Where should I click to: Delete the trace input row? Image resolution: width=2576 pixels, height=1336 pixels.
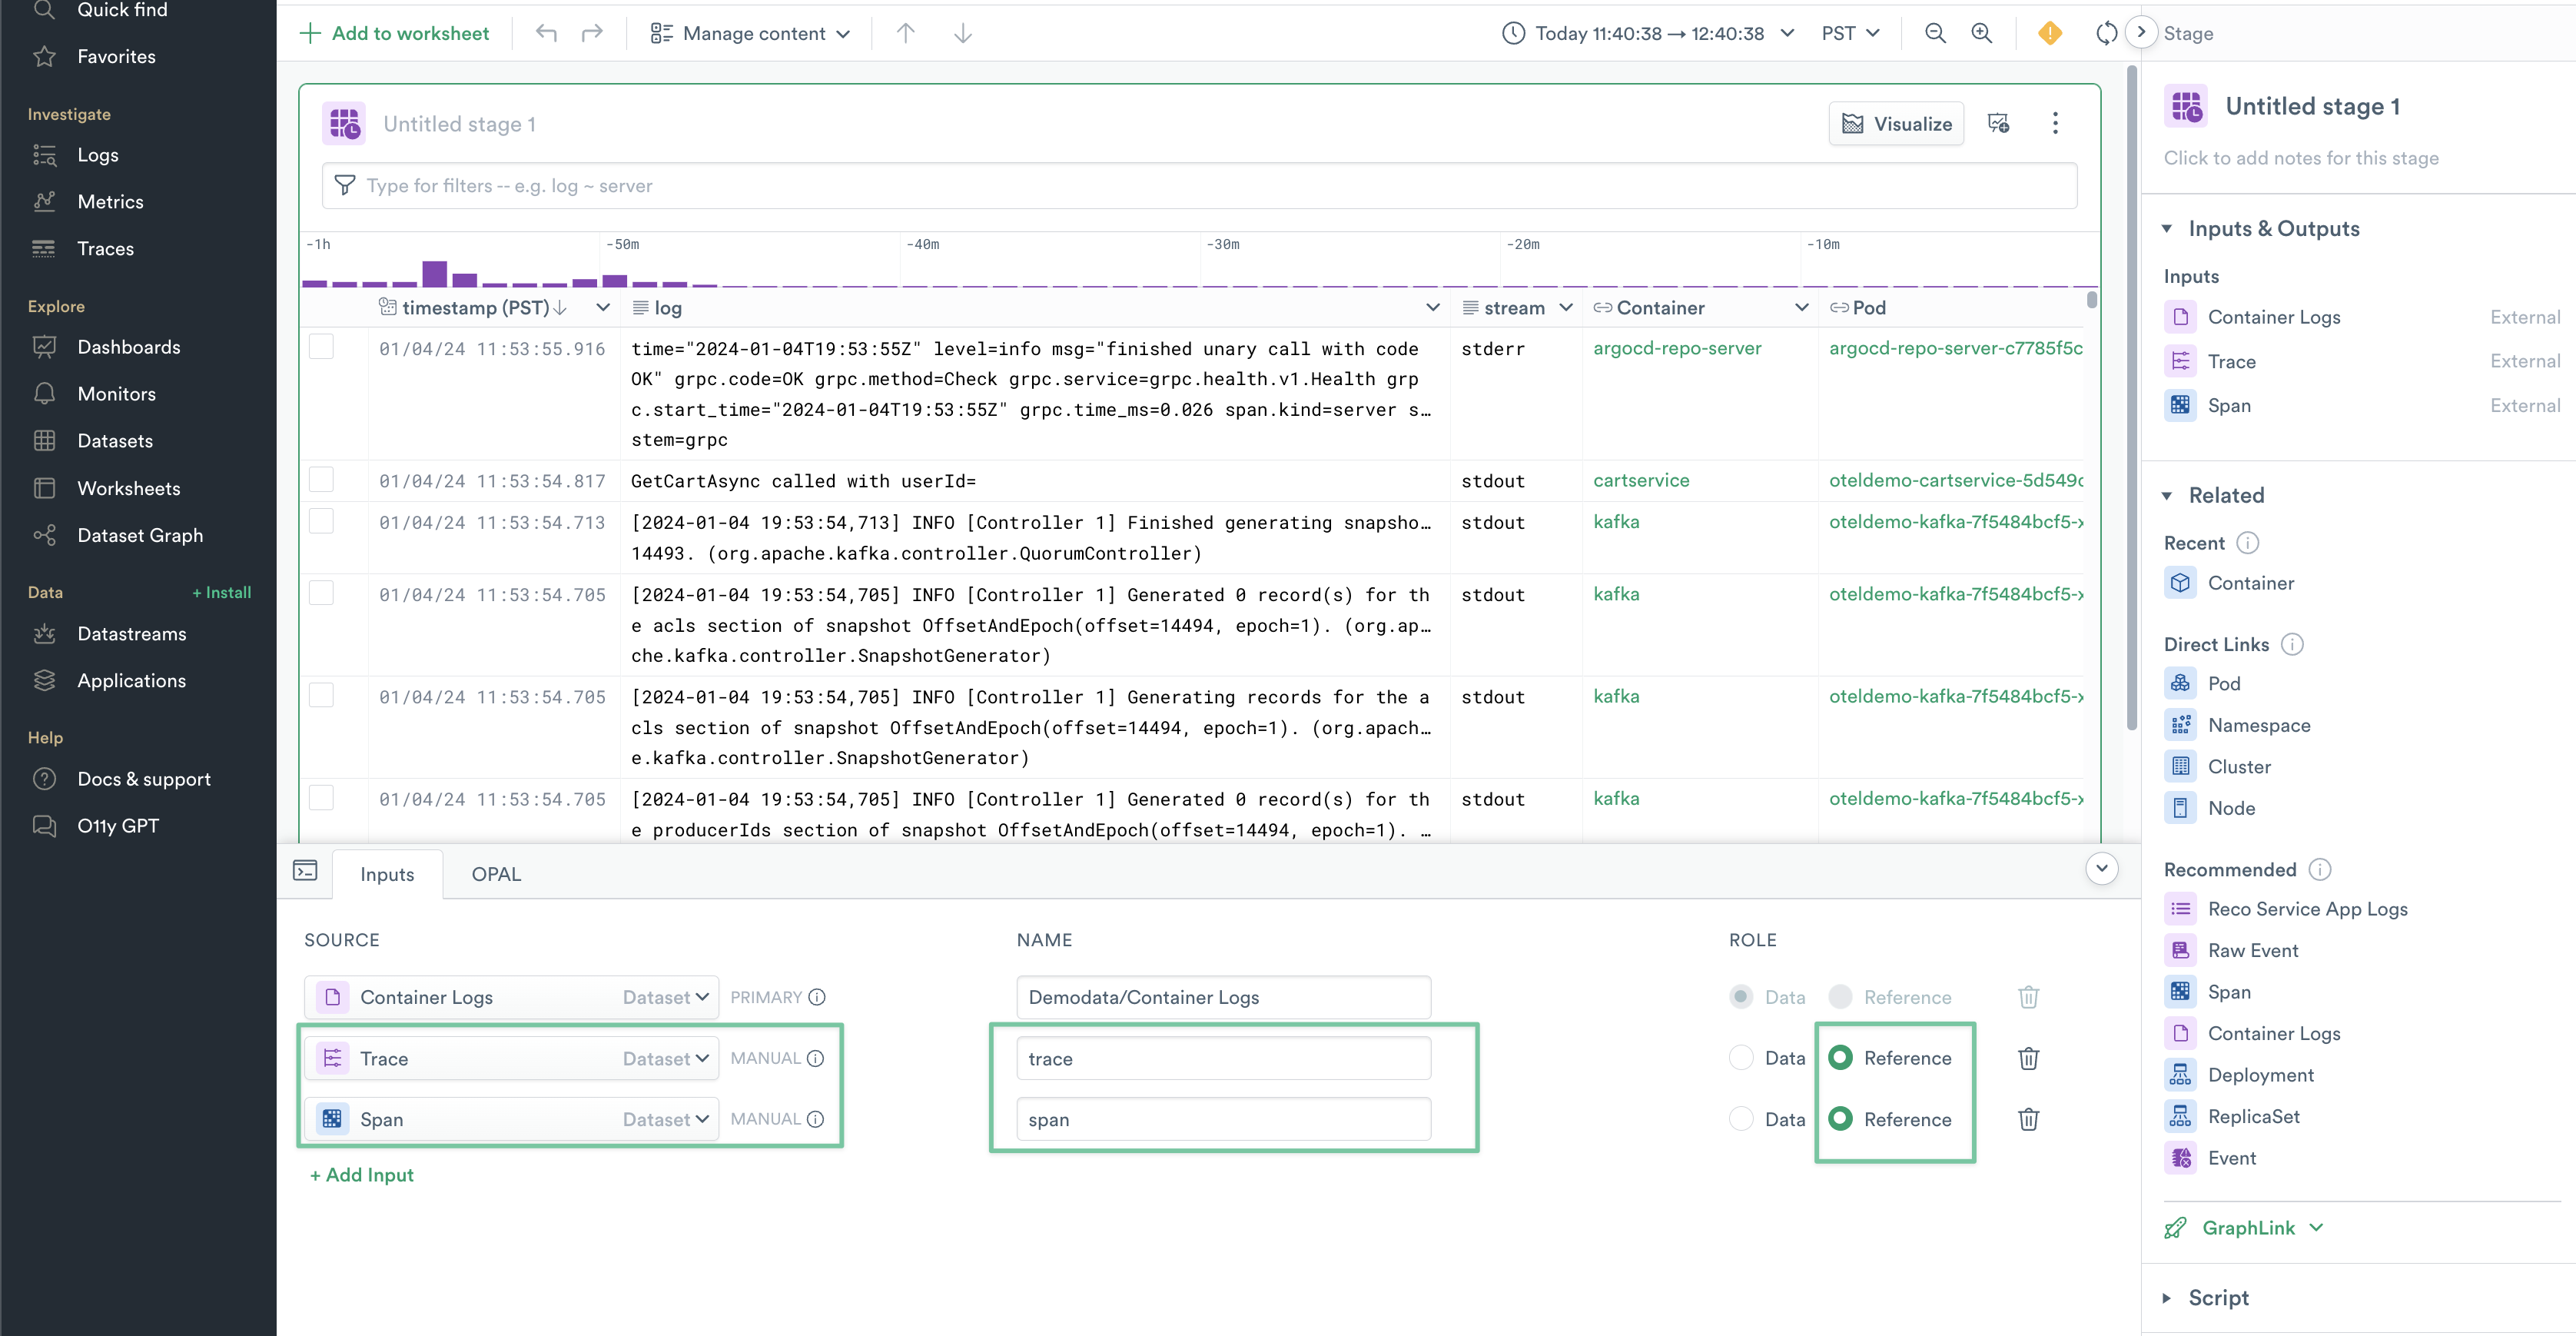coord(2028,1058)
